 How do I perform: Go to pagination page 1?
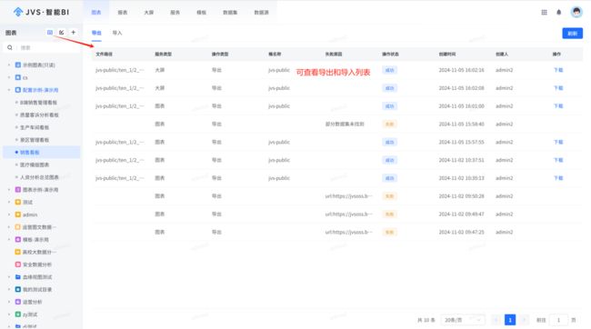click(510, 320)
